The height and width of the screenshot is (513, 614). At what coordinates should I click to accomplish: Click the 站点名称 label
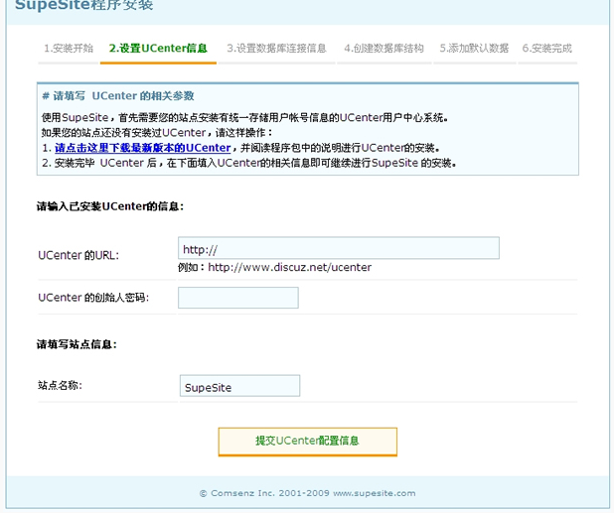[60, 386]
